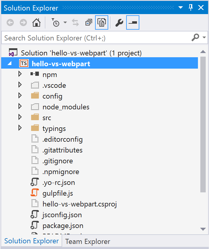Click the search magnifier icon
Image resolution: width=209 pixels, height=249 pixels.
click(195, 37)
